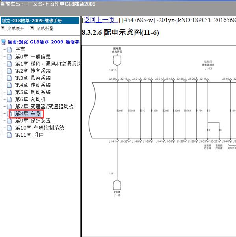Select 第8章 车身 chapter
The width and height of the screenshot is (236, 237).
click(x=28, y=113)
